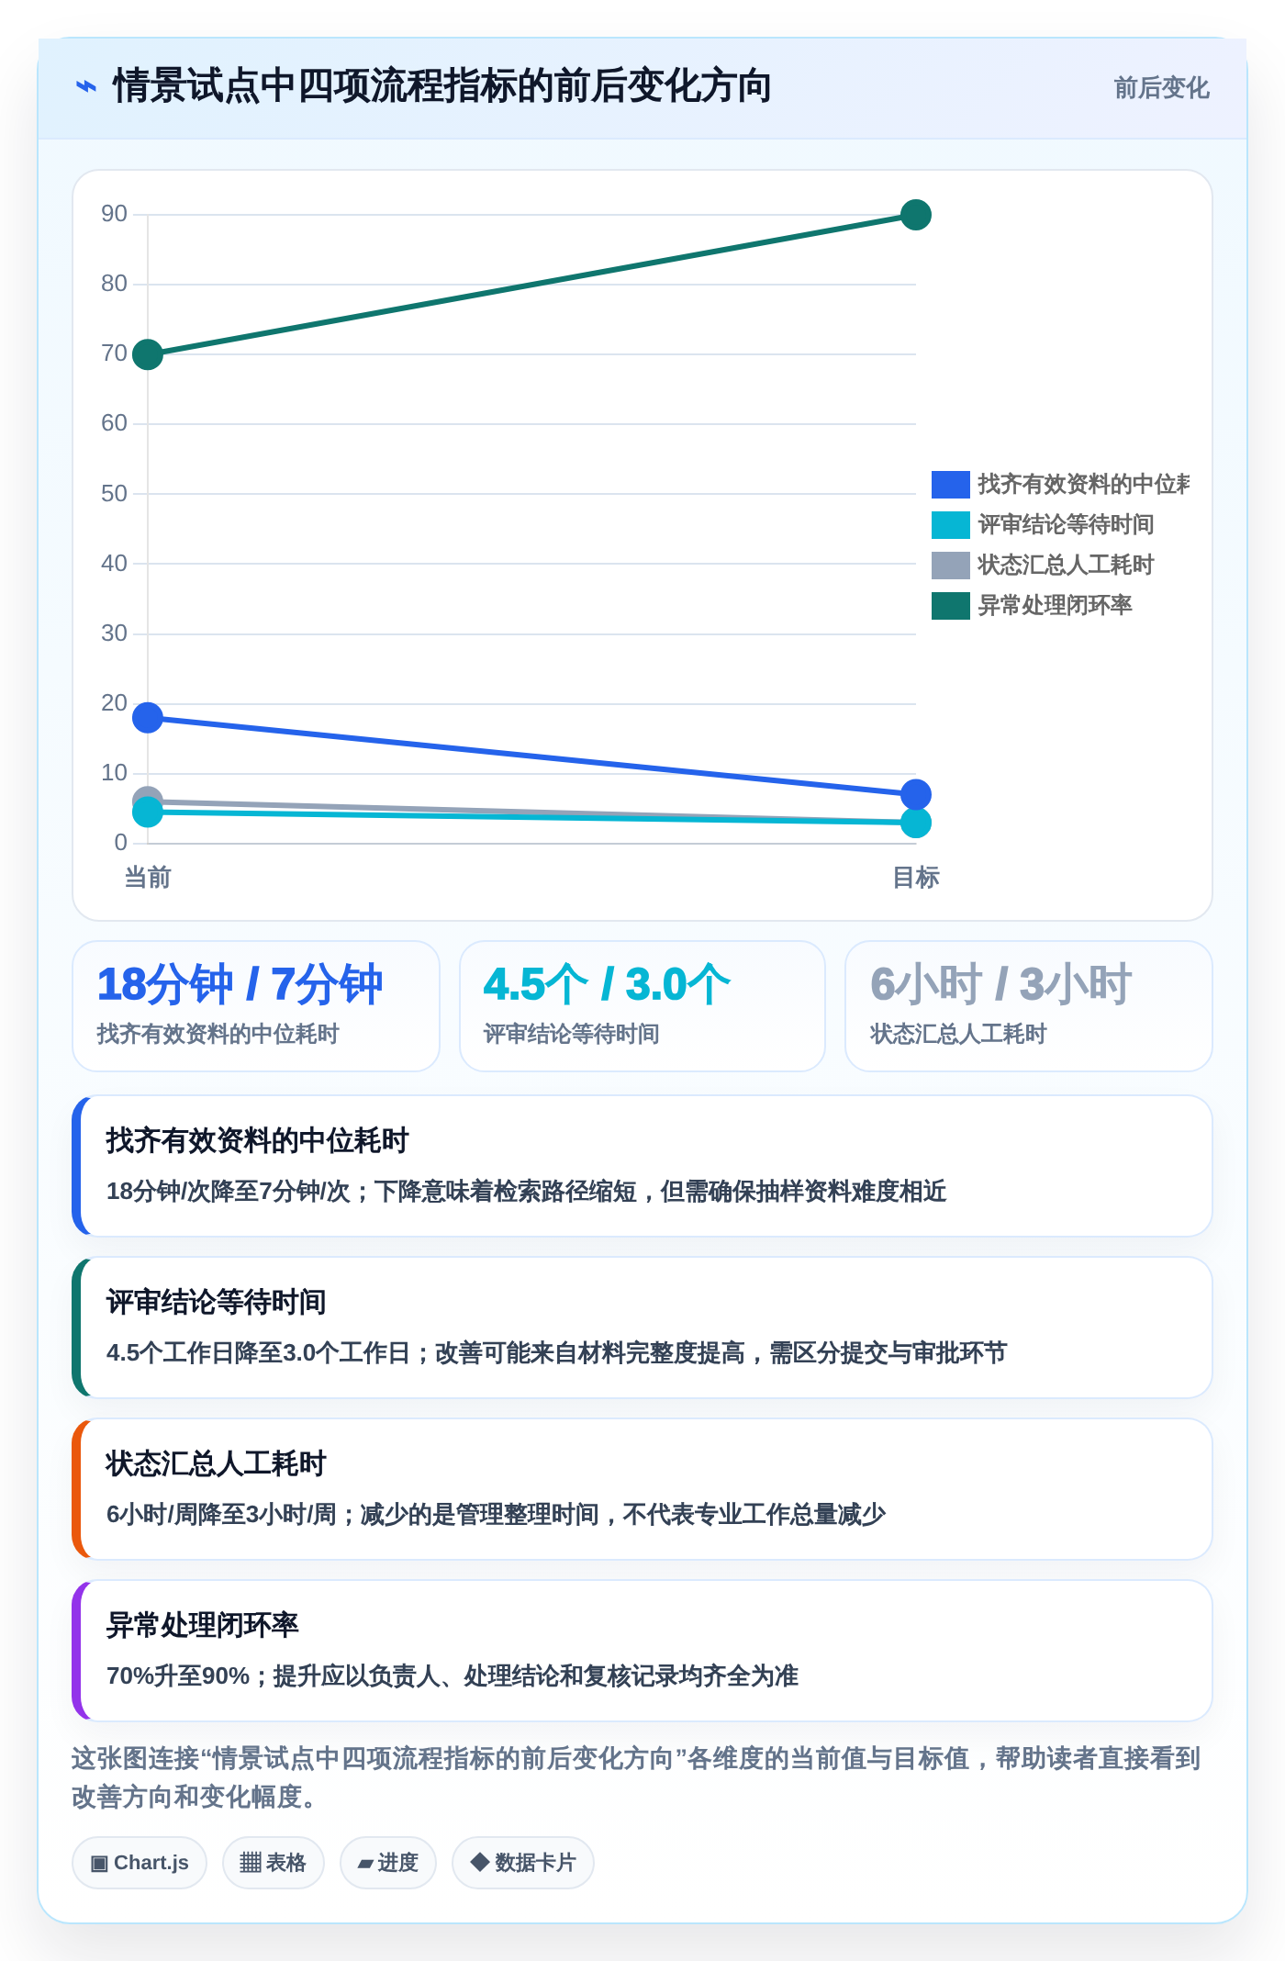This screenshot has width=1285, height=1961.
Task: Click the bar icon in 进度 chip
Action: click(x=365, y=1864)
